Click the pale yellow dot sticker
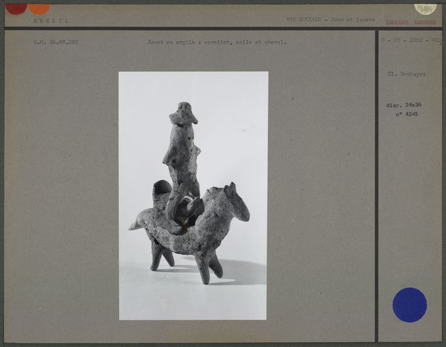Viewport: 446px width, 347px height. click(425, 8)
